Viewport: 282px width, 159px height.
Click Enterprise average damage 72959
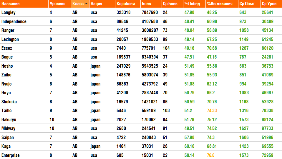[268, 155]
